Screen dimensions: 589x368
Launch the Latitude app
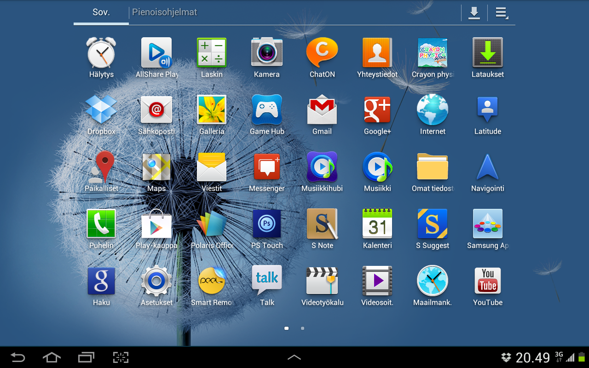point(488,115)
